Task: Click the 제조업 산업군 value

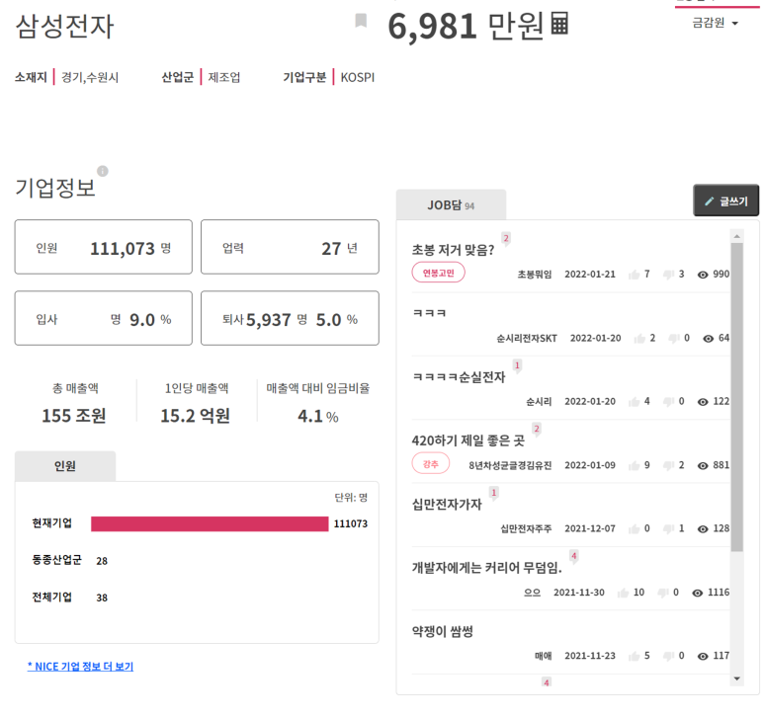Action: coord(224,77)
